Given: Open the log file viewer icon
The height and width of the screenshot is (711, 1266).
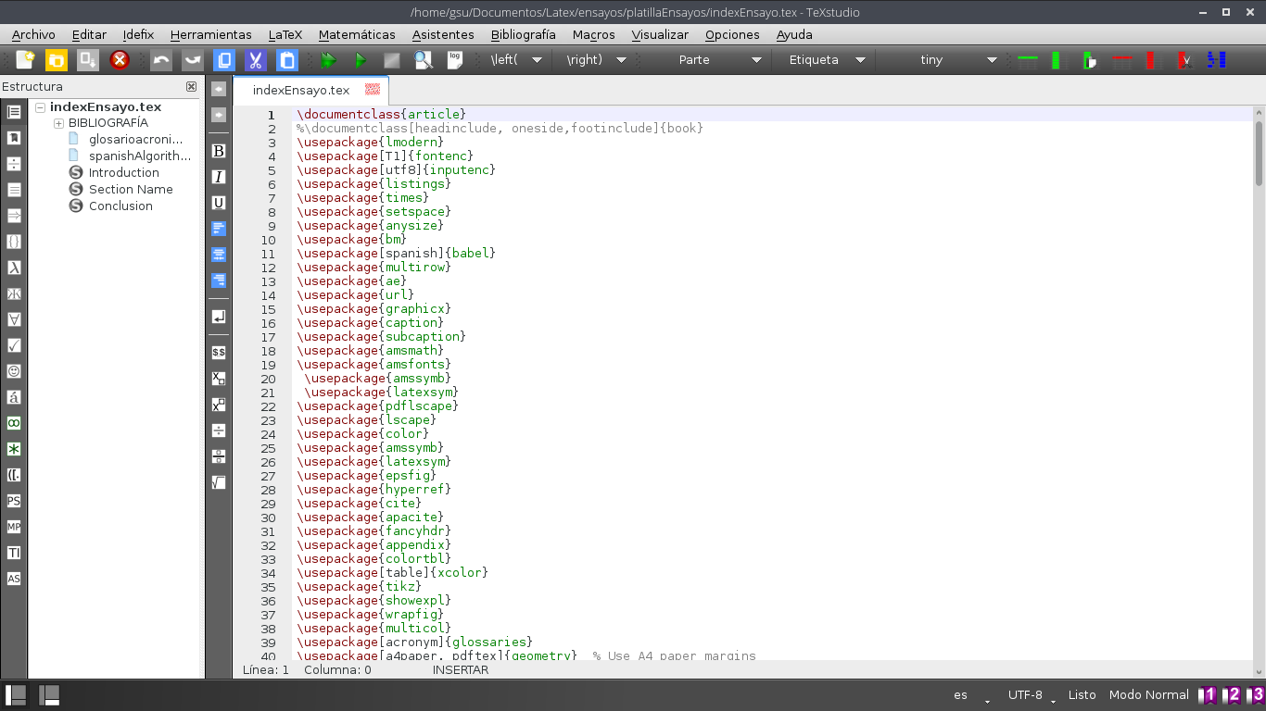Looking at the screenshot, I should coord(454,59).
